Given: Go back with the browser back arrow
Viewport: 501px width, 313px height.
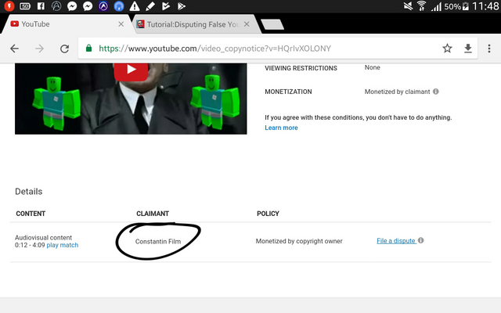Looking at the screenshot, I should [14, 49].
